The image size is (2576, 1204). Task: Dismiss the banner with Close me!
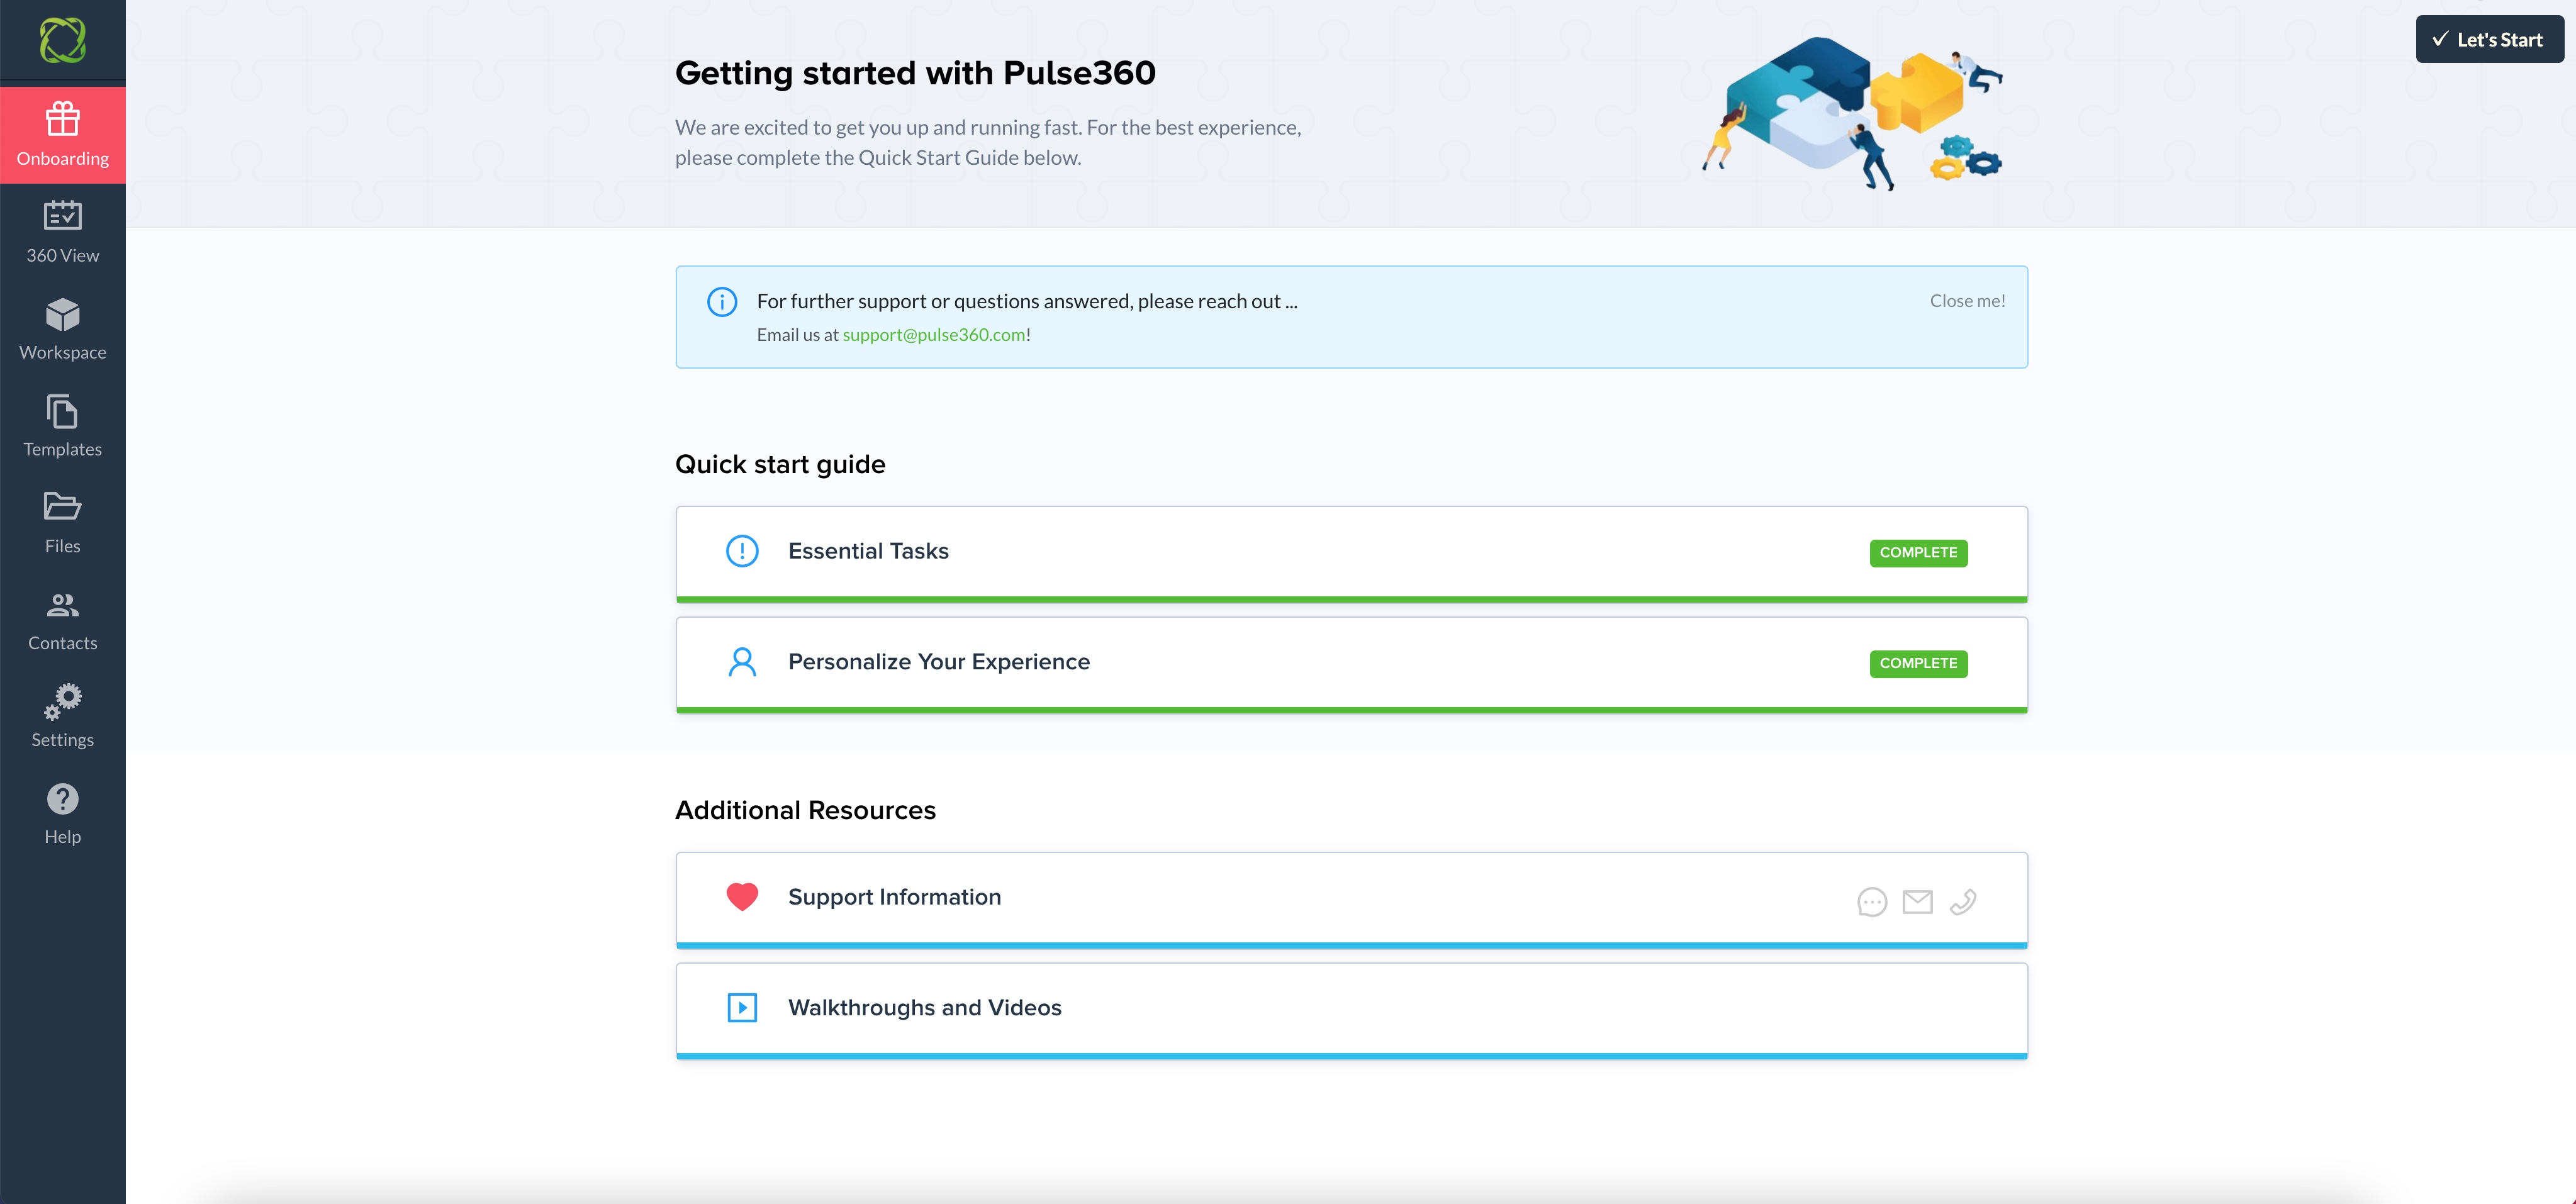tap(1967, 301)
